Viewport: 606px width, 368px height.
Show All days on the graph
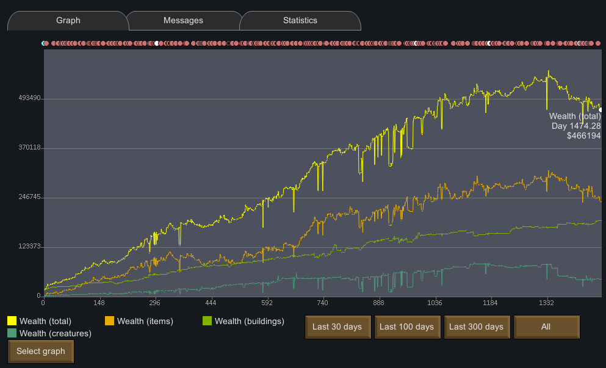[546, 327]
